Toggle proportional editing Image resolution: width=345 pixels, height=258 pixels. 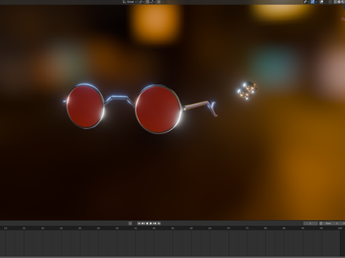pos(159,1)
